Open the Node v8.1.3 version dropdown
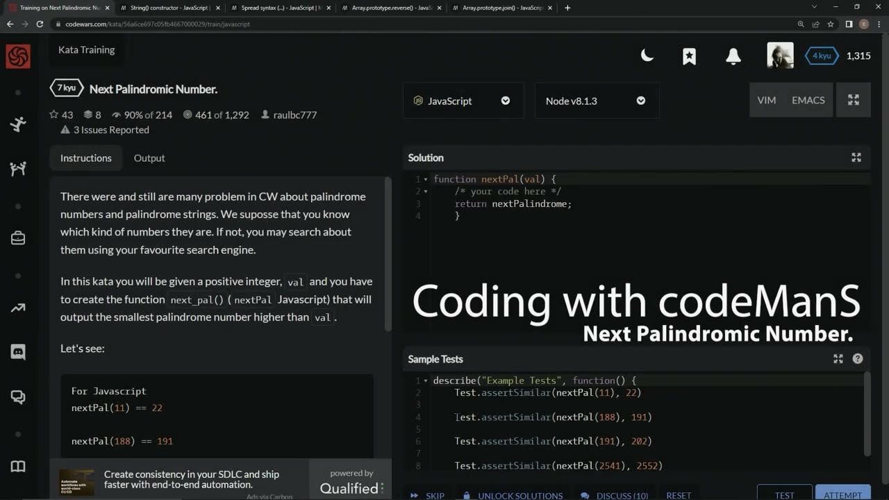The height and width of the screenshot is (500, 889). coord(597,101)
